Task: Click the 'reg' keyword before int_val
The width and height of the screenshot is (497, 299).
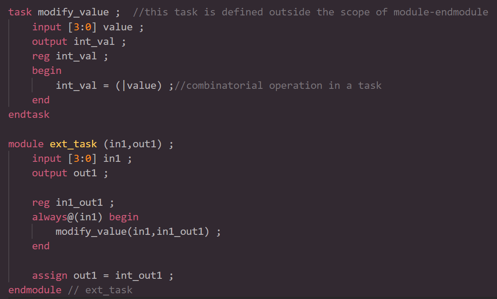Action: 41,56
